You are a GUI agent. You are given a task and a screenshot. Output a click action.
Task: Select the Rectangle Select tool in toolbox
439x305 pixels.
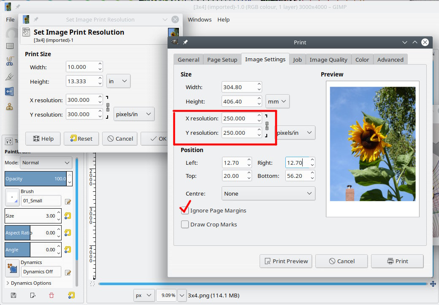[10, 46]
